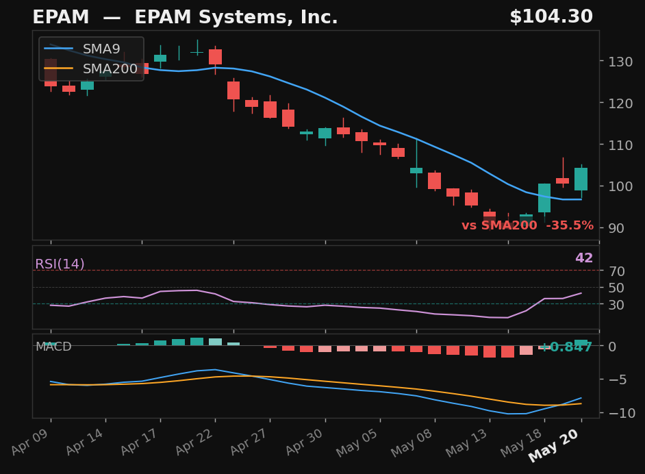Click the orange SMA200 legend line sample
Viewport: 645px width, 474px height.
click(58, 68)
